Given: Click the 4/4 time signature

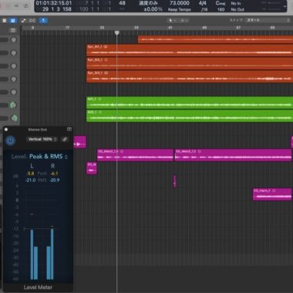Looking at the screenshot, I should coord(203,3).
